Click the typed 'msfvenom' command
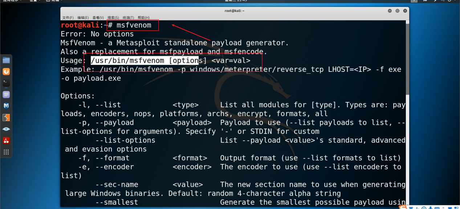The image size is (460, 209). 134,25
